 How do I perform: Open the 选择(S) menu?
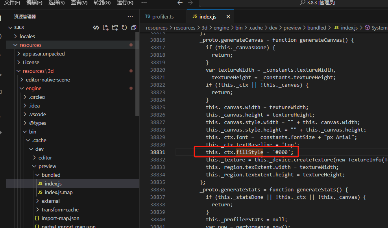[56, 3]
